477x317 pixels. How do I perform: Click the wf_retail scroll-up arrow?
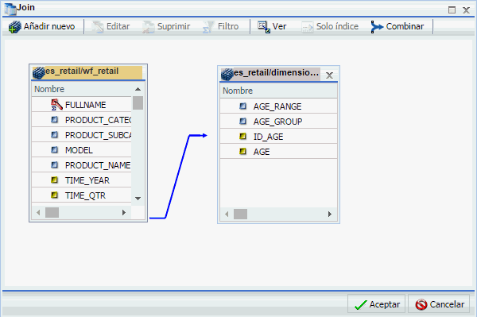point(138,89)
